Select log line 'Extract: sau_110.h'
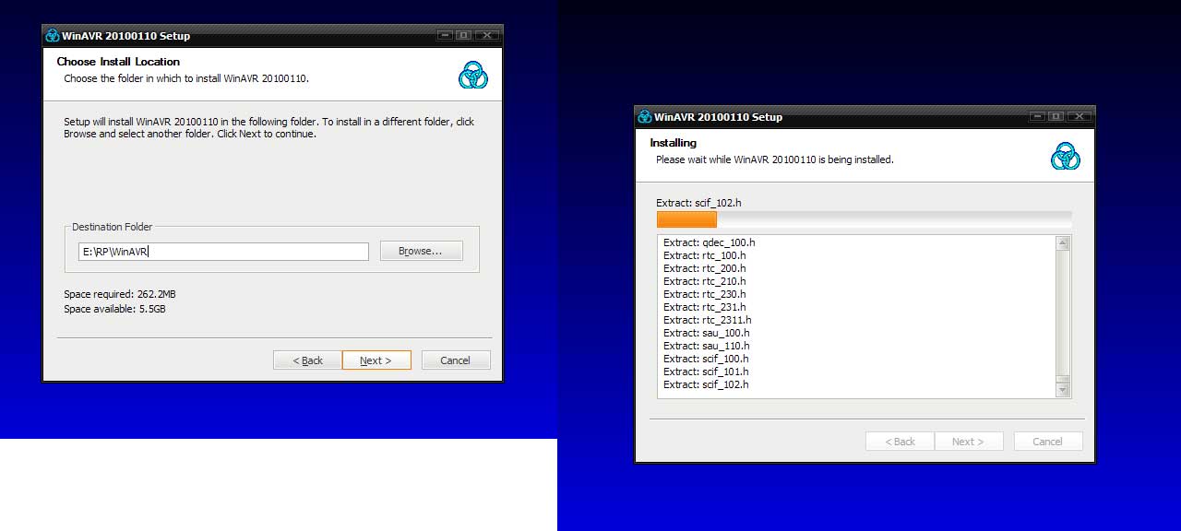The width and height of the screenshot is (1181, 531). pos(707,346)
